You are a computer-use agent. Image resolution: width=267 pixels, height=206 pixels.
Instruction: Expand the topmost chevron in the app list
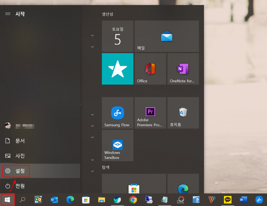coord(92,36)
